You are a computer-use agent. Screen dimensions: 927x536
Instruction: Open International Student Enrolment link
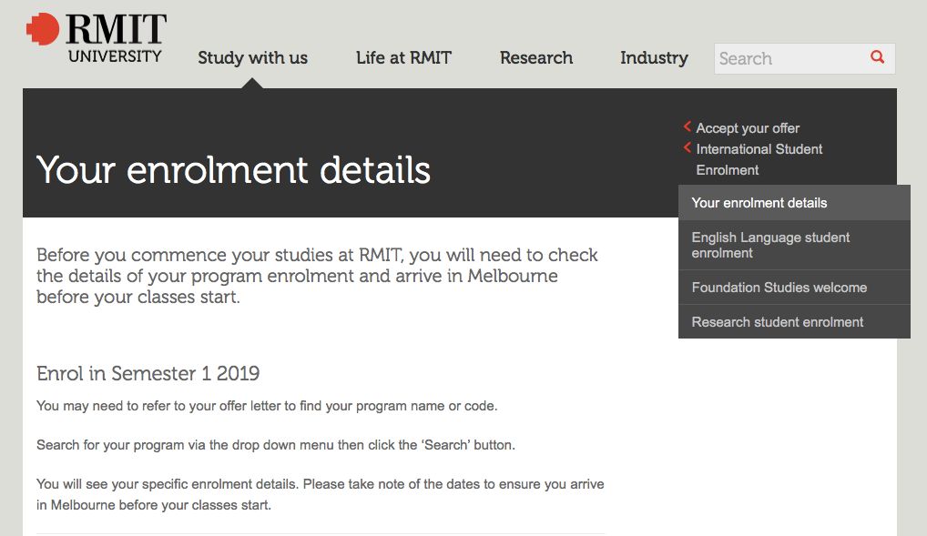[759, 159]
